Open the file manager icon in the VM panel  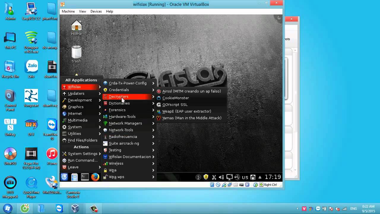[75, 177]
